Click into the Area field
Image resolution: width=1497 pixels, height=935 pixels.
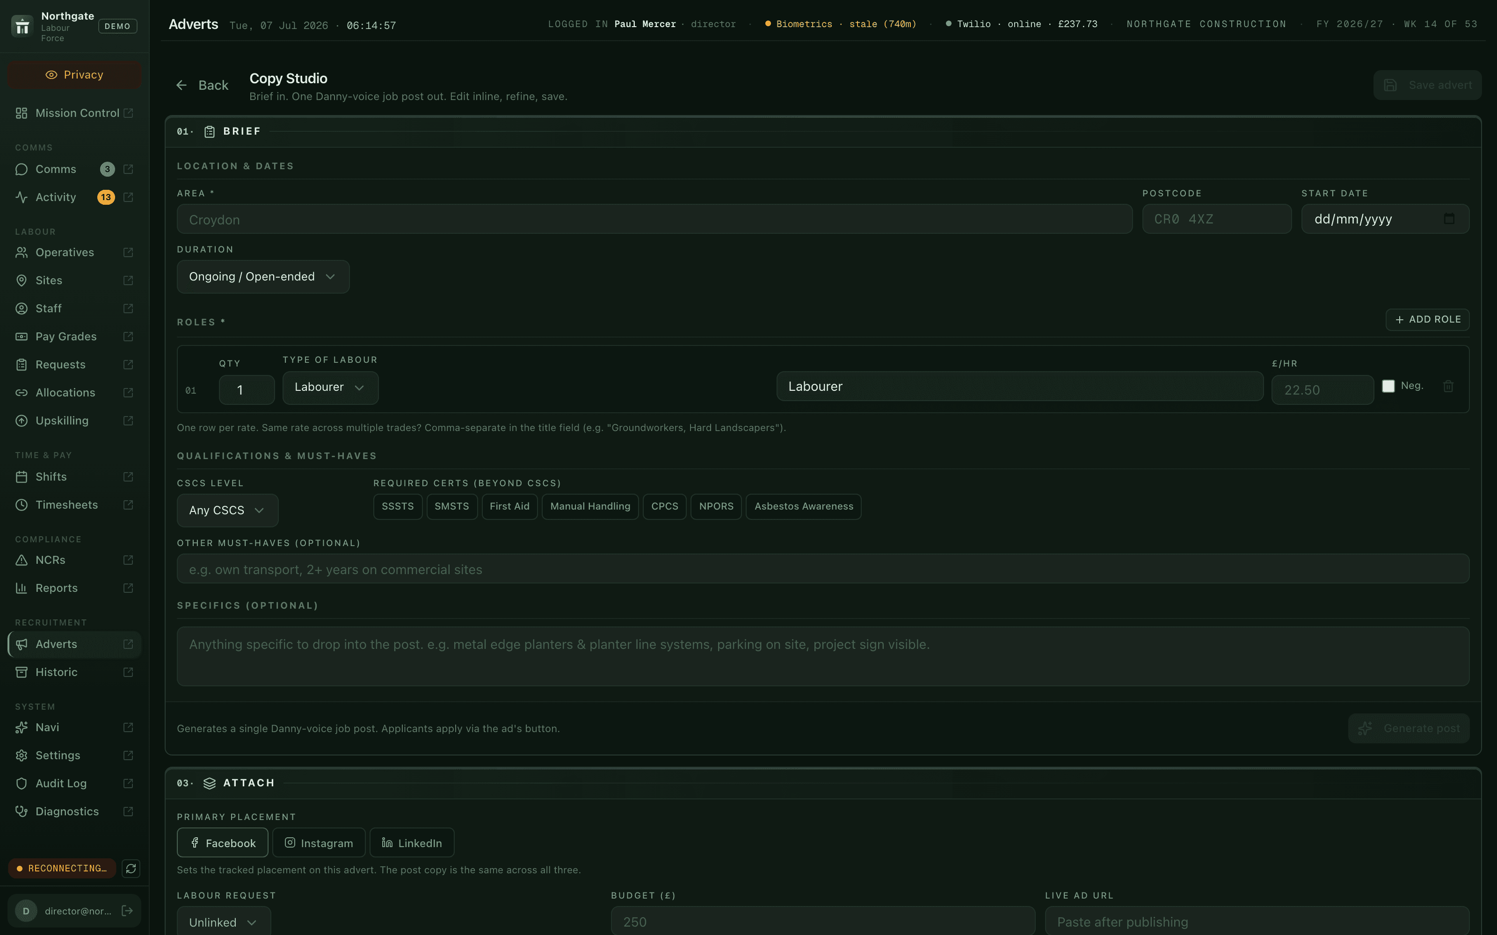click(654, 219)
